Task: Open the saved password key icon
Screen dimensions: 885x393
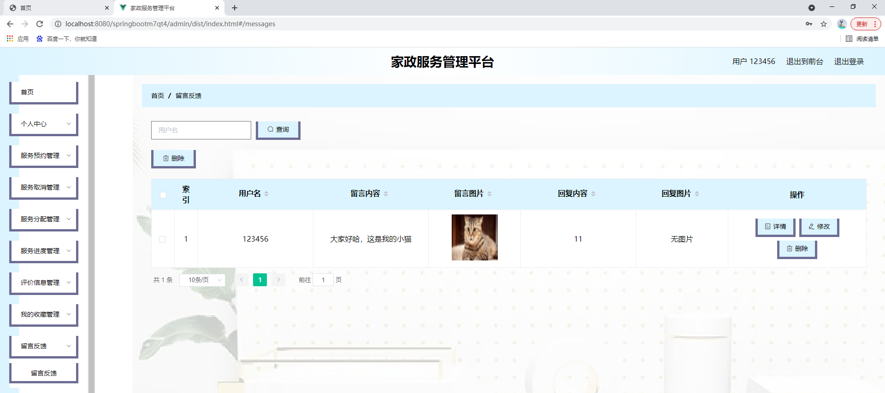Action: tap(809, 24)
